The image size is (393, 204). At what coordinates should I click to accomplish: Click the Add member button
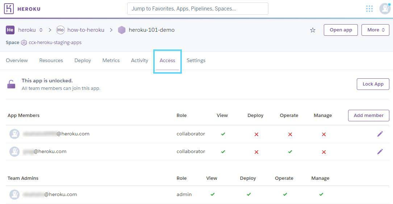click(368, 115)
